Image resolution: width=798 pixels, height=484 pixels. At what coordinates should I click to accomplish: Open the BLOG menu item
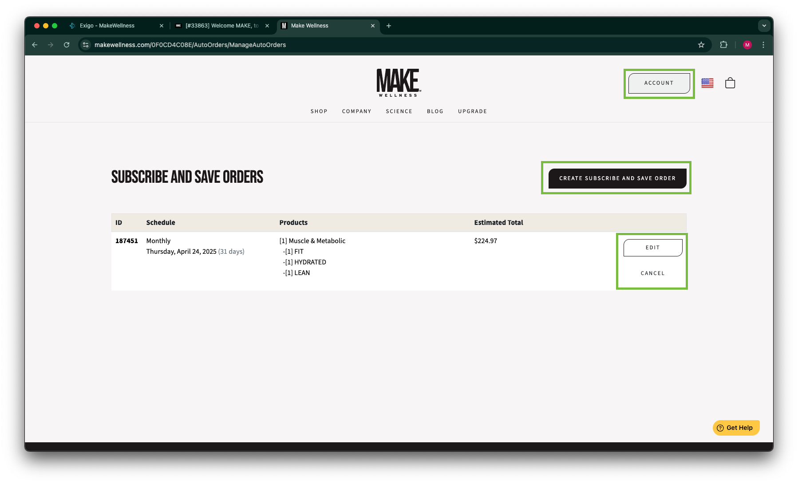[x=435, y=111]
